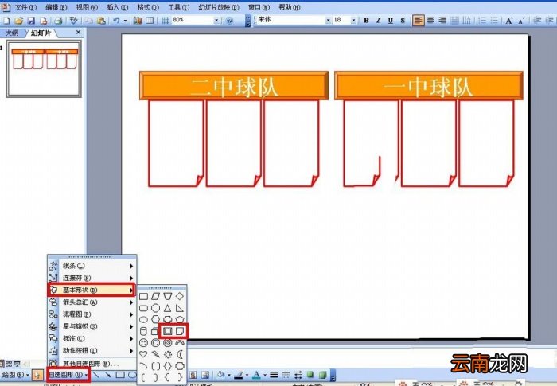Apply text shadow formatting
Viewport: 557px width, 386px height.
403,21
